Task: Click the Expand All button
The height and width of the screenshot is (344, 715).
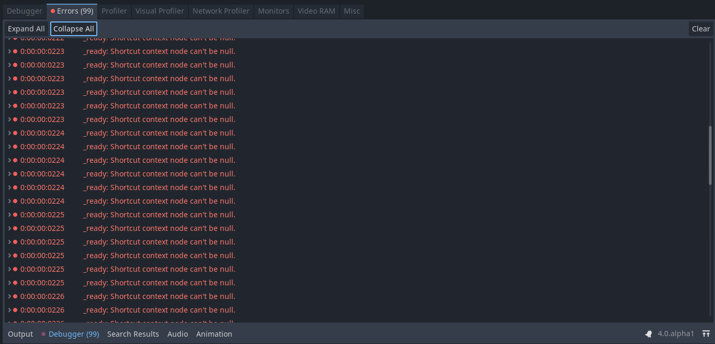Action: tap(26, 28)
